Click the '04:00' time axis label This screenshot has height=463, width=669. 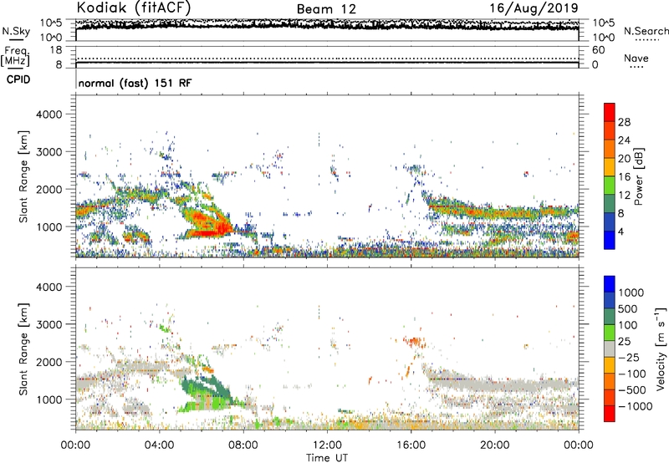159,445
